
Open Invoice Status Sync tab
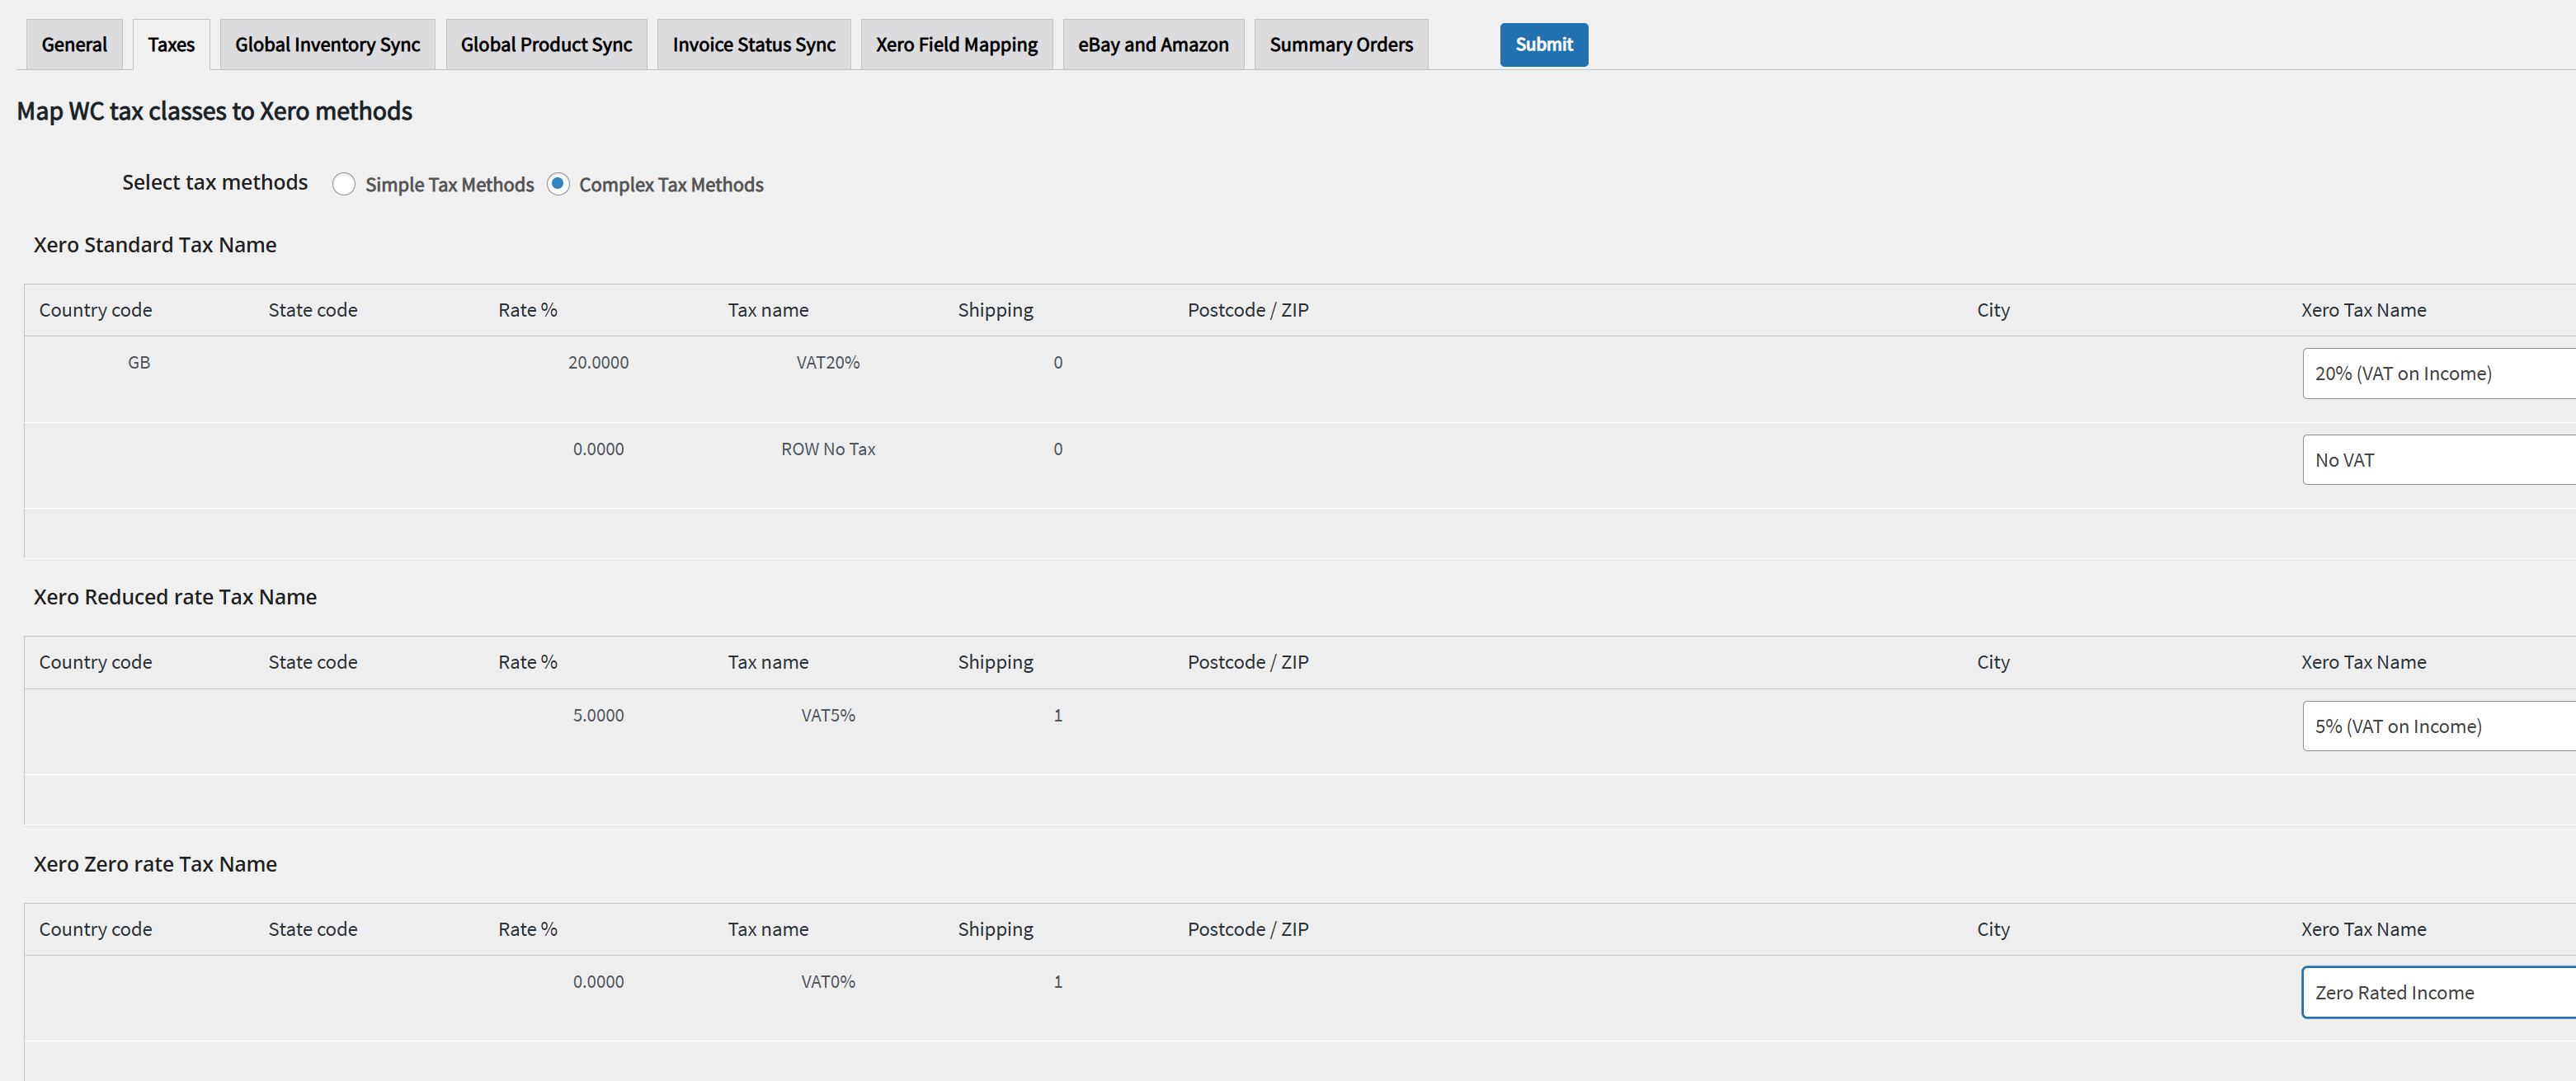(x=753, y=45)
